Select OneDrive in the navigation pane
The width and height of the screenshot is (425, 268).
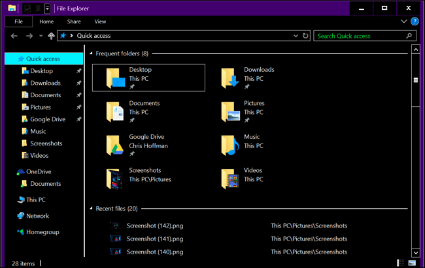[39, 171]
